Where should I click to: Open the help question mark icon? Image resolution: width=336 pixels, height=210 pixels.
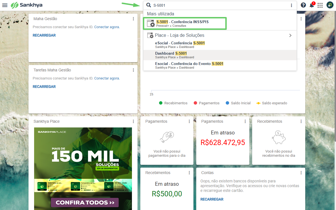coord(303,5)
